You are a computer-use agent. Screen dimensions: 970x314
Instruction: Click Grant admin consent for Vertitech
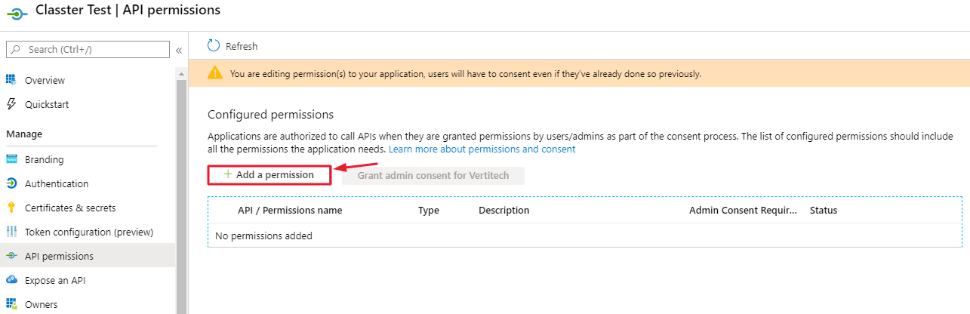[433, 175]
